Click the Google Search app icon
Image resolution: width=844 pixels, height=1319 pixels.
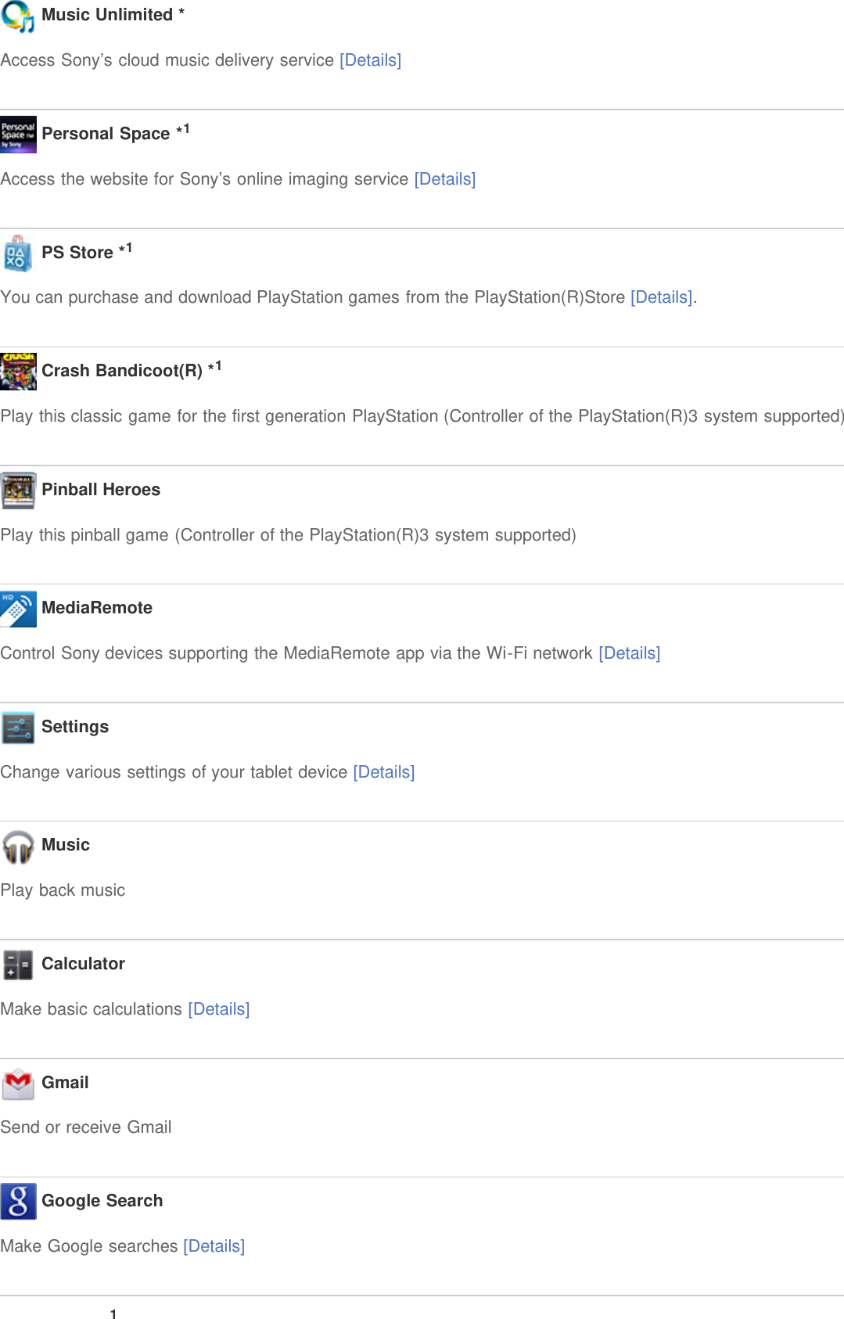click(18, 1202)
